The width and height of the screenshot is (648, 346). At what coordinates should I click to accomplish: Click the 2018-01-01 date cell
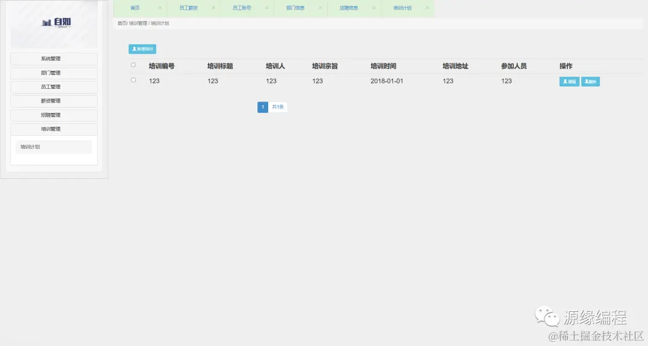[x=387, y=81]
